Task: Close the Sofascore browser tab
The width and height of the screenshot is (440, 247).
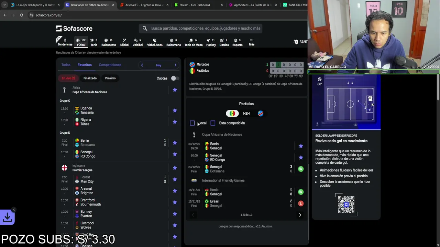Action: (x=113, y=5)
